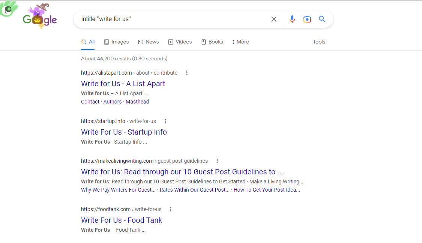Click the Google Halloween doodle logo
The image size is (422, 243).
40,19
